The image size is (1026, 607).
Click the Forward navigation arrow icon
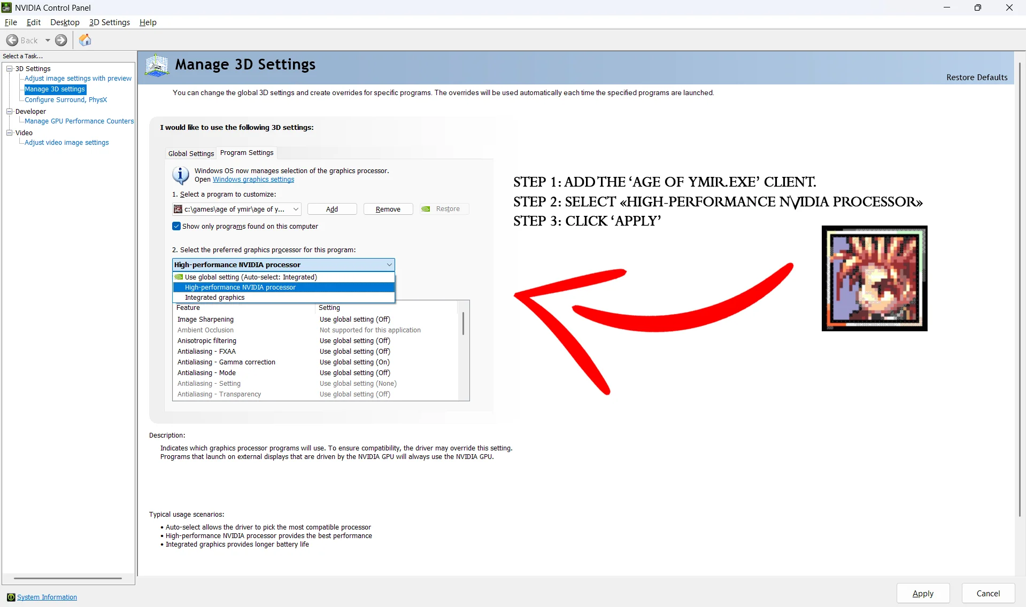tap(61, 40)
